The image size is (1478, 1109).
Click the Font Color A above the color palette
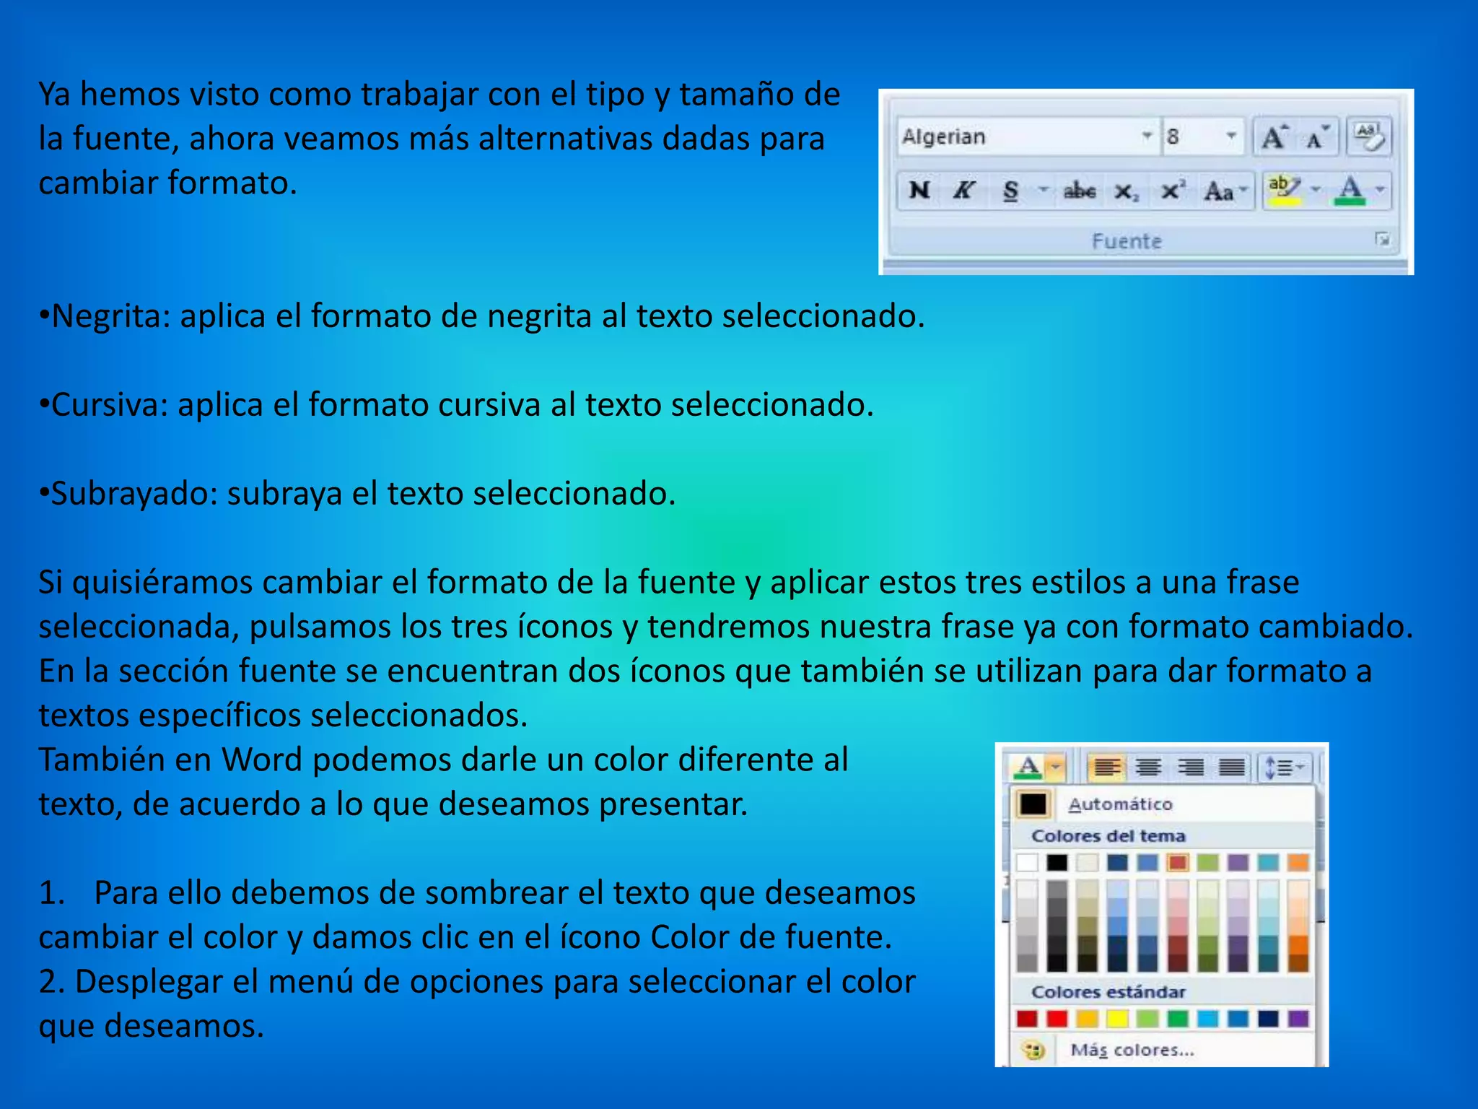tap(1028, 767)
